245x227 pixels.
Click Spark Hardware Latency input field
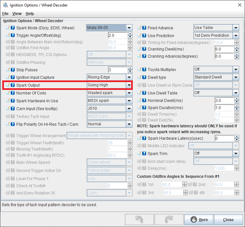click(224, 138)
